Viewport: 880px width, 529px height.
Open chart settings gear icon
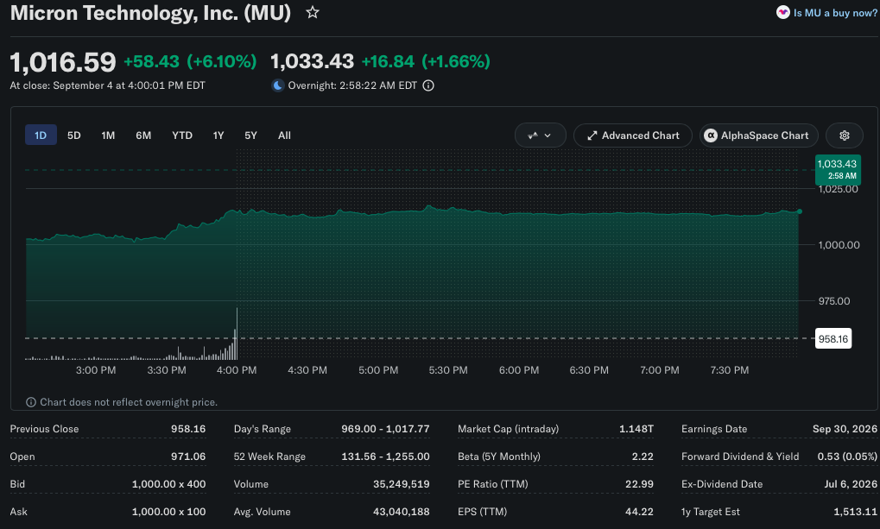[x=844, y=135]
